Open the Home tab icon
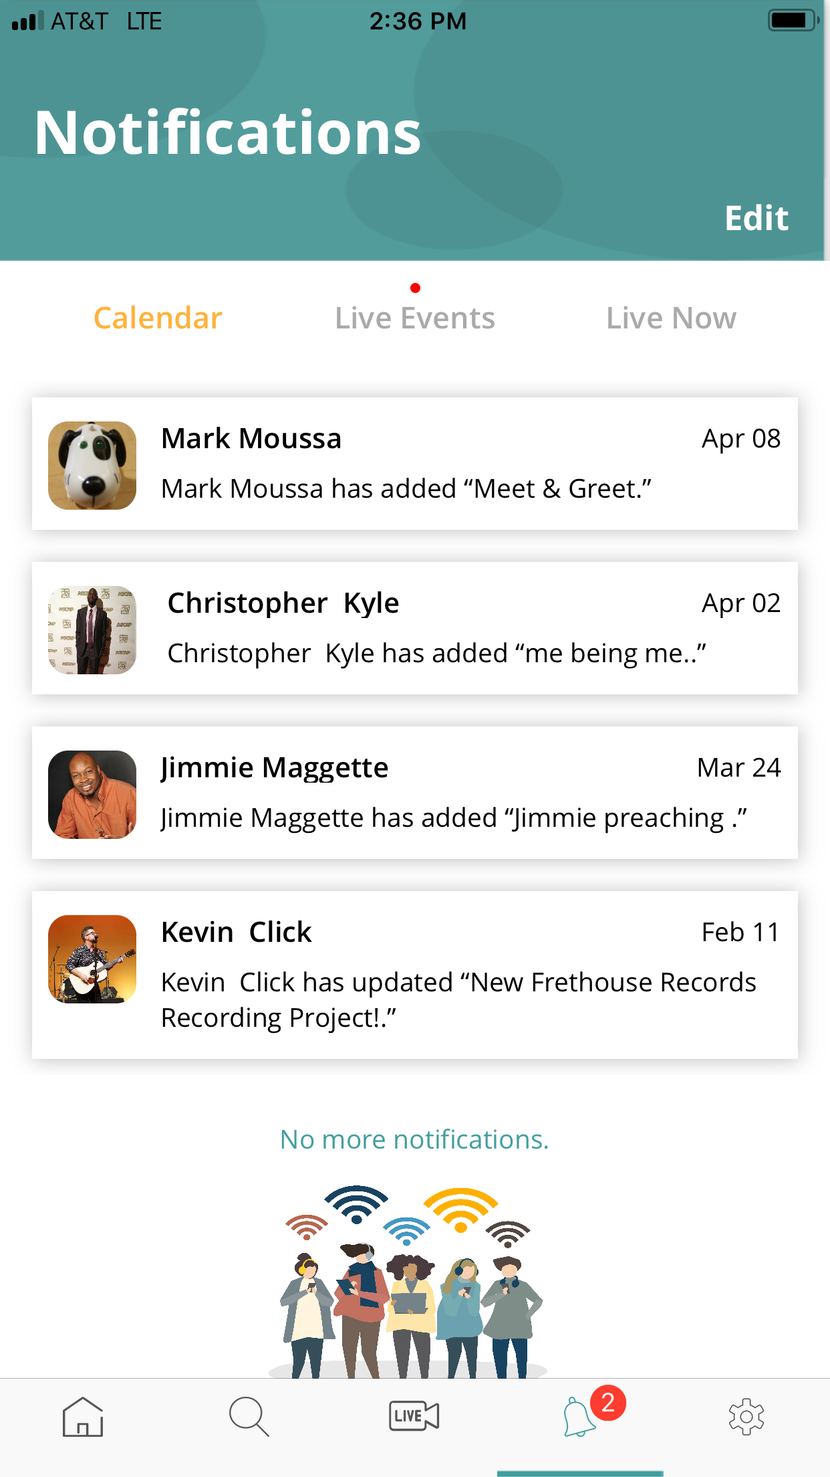The height and width of the screenshot is (1477, 830). pyautogui.click(x=83, y=1416)
